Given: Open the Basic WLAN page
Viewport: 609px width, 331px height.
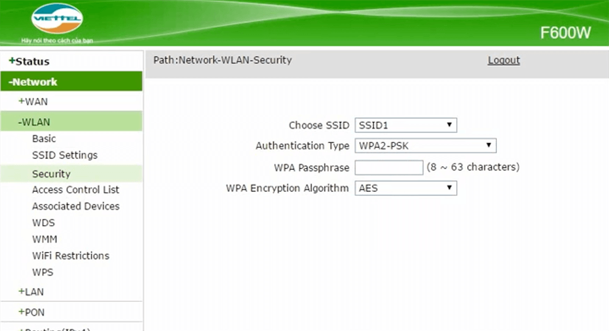Looking at the screenshot, I should [44, 139].
